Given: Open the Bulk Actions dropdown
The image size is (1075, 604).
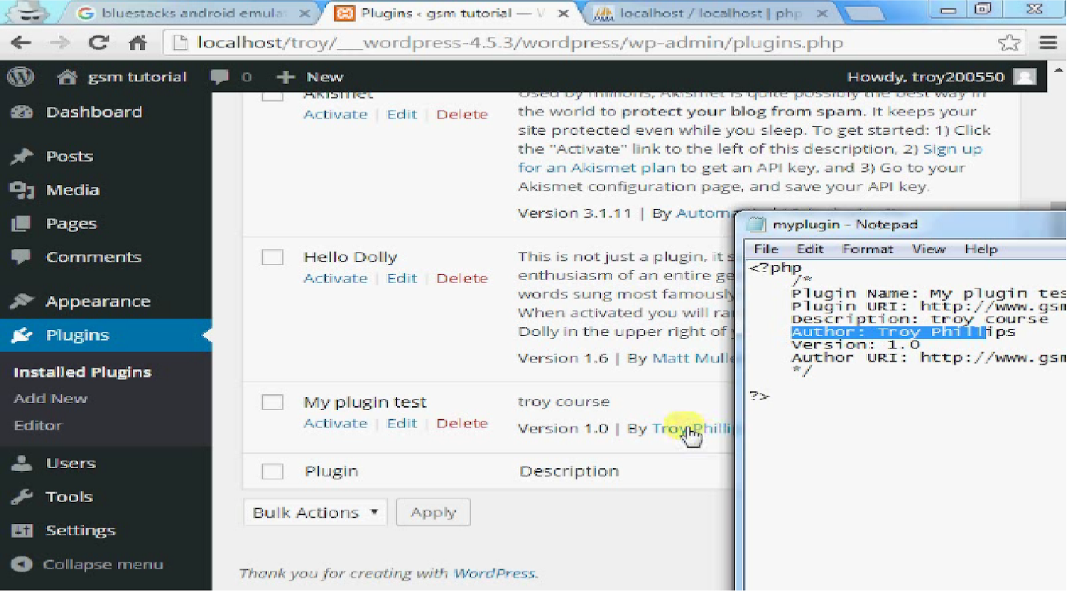Looking at the screenshot, I should coord(315,512).
